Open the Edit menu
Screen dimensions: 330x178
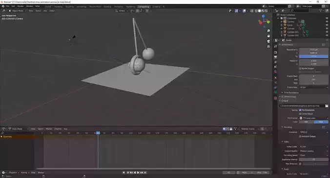coord(13,6)
